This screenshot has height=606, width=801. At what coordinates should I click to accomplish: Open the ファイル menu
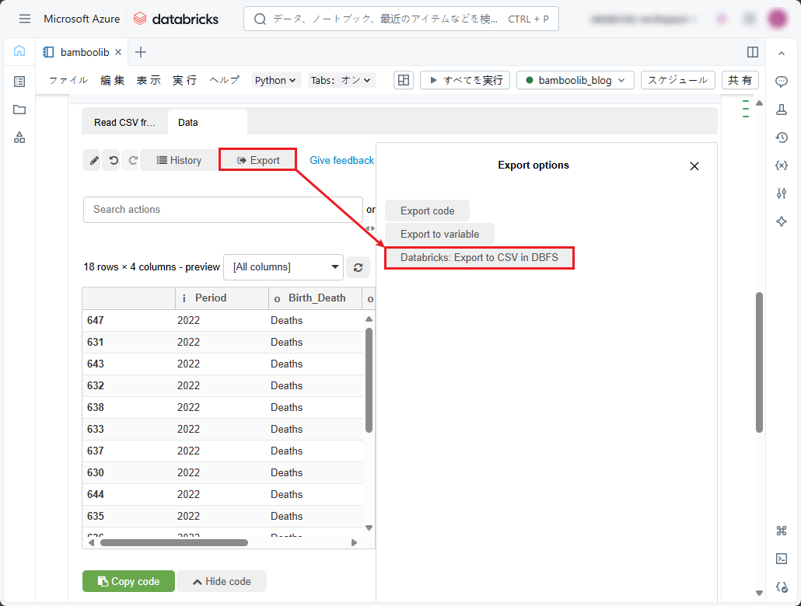coord(68,80)
